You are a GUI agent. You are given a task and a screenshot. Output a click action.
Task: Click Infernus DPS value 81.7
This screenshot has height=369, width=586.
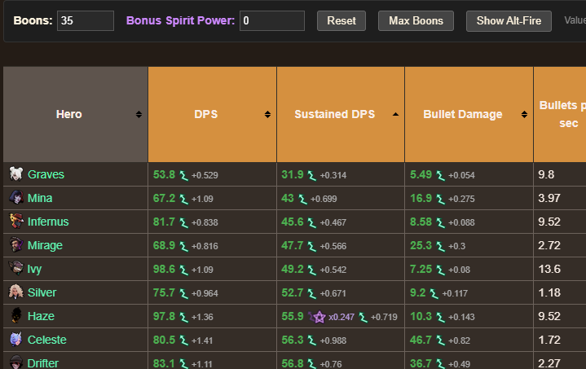(x=164, y=222)
